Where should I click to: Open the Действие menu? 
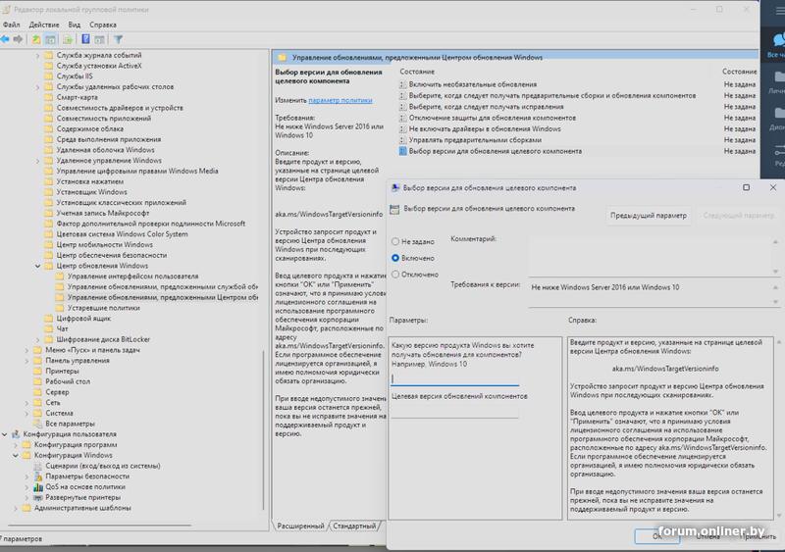pos(44,24)
